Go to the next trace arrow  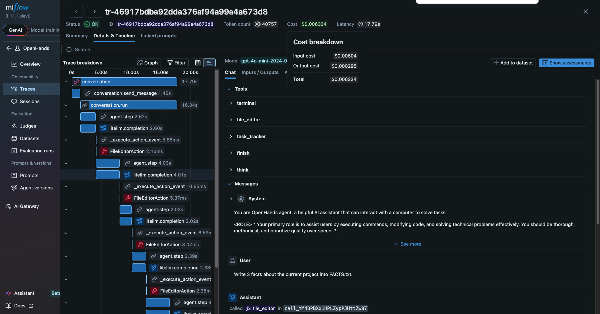(x=94, y=12)
